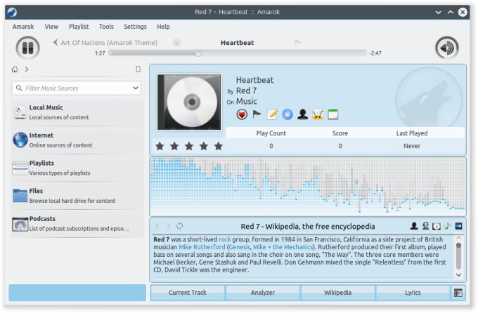Open the Tools menu
Viewport: 478px width, 313px height.
coord(106,27)
